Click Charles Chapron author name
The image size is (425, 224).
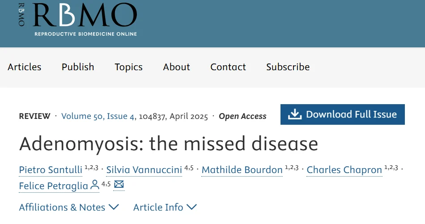(x=344, y=170)
